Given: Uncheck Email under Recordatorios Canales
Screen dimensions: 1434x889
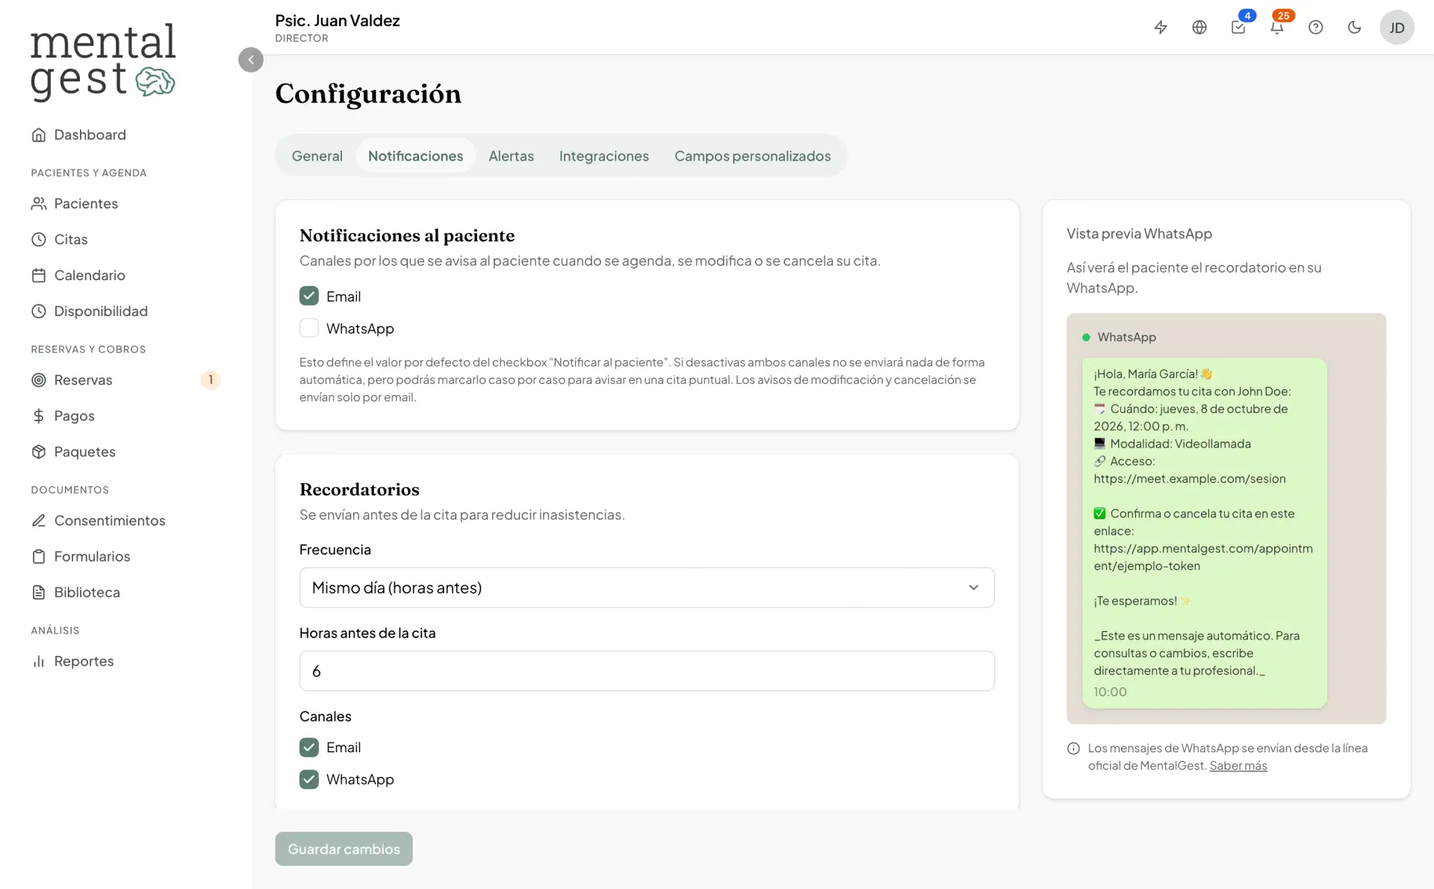Looking at the screenshot, I should click(x=309, y=747).
